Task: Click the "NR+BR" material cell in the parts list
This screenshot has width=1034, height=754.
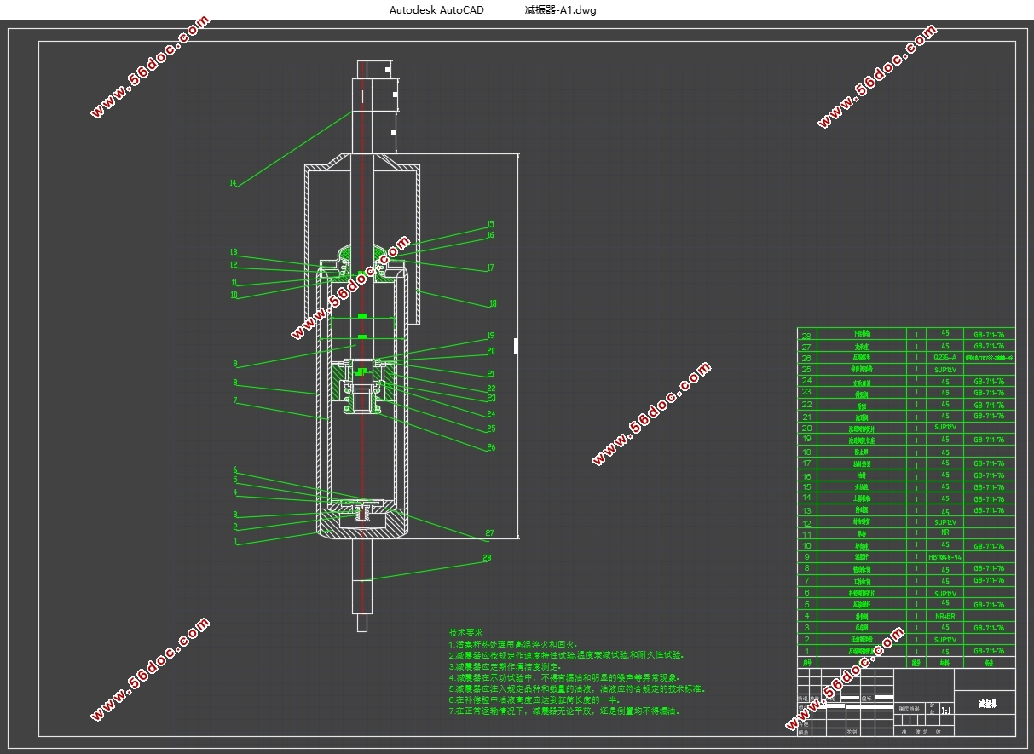Action: coord(944,615)
